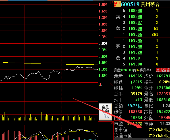Select sell level 4 price 169390
Viewport: 170px width, 140px height.
click(x=135, y=16)
